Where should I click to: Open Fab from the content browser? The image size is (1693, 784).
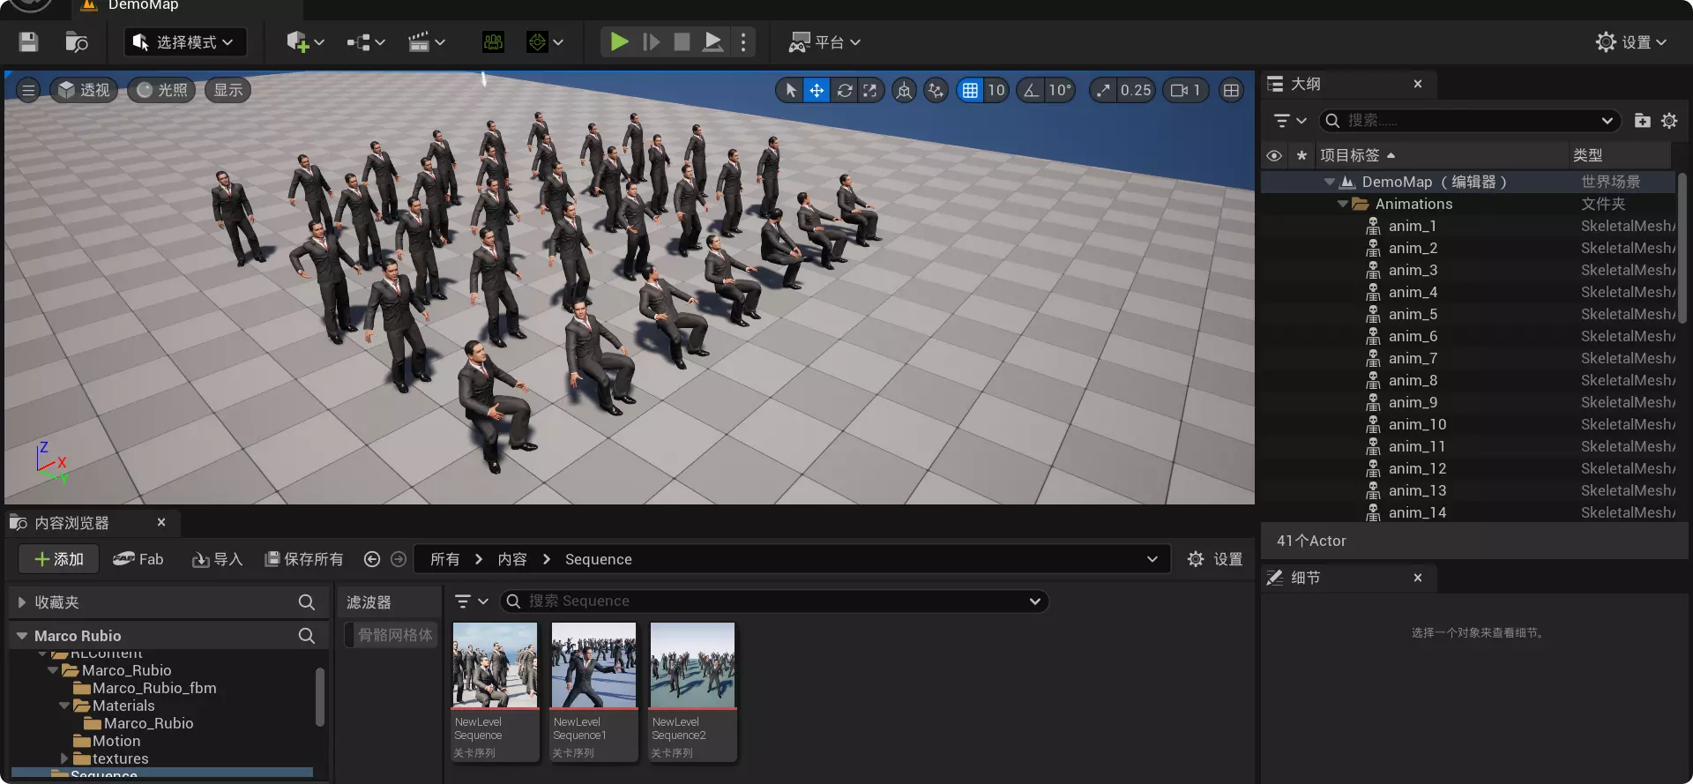tap(138, 559)
